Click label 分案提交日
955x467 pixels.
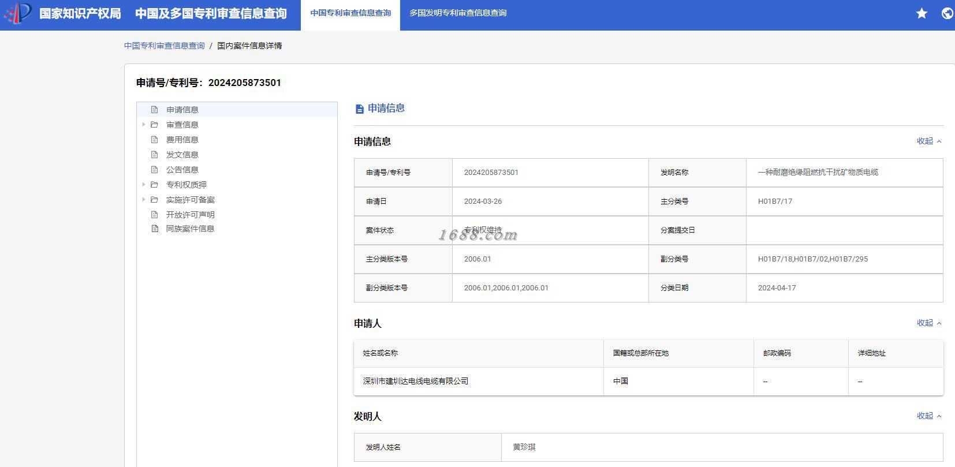point(678,230)
